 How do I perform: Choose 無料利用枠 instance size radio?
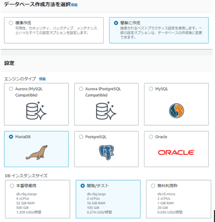point(153,186)
